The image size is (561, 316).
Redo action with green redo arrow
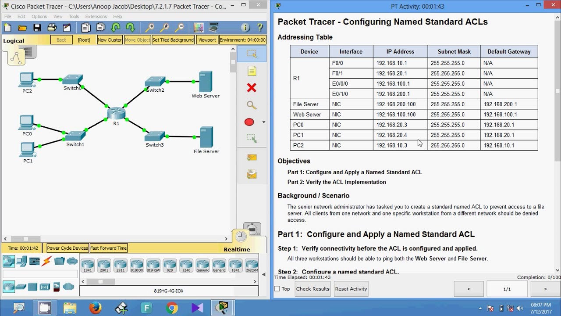[x=130, y=28]
